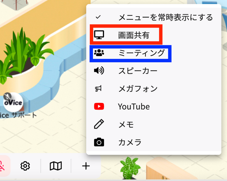The width and height of the screenshot is (227, 181).
Task: Click the speaker volume icon
Action: tap(99, 71)
